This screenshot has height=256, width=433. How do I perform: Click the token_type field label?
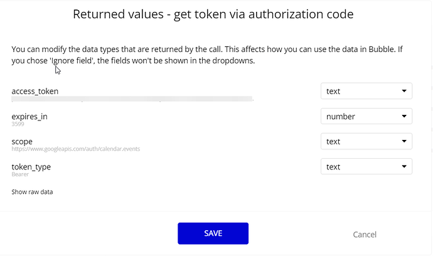click(x=31, y=166)
